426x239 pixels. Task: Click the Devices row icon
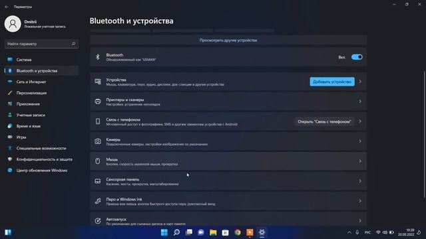click(x=98, y=82)
